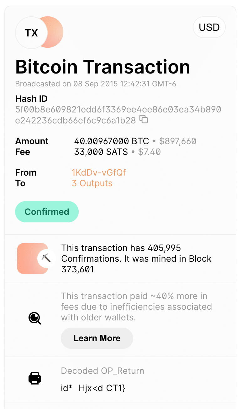
Task: Select the decoded OP_Return message text
Action: [x=93, y=388]
